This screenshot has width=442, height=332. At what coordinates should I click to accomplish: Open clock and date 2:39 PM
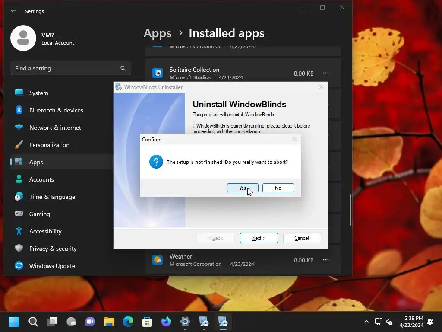pyautogui.click(x=411, y=322)
